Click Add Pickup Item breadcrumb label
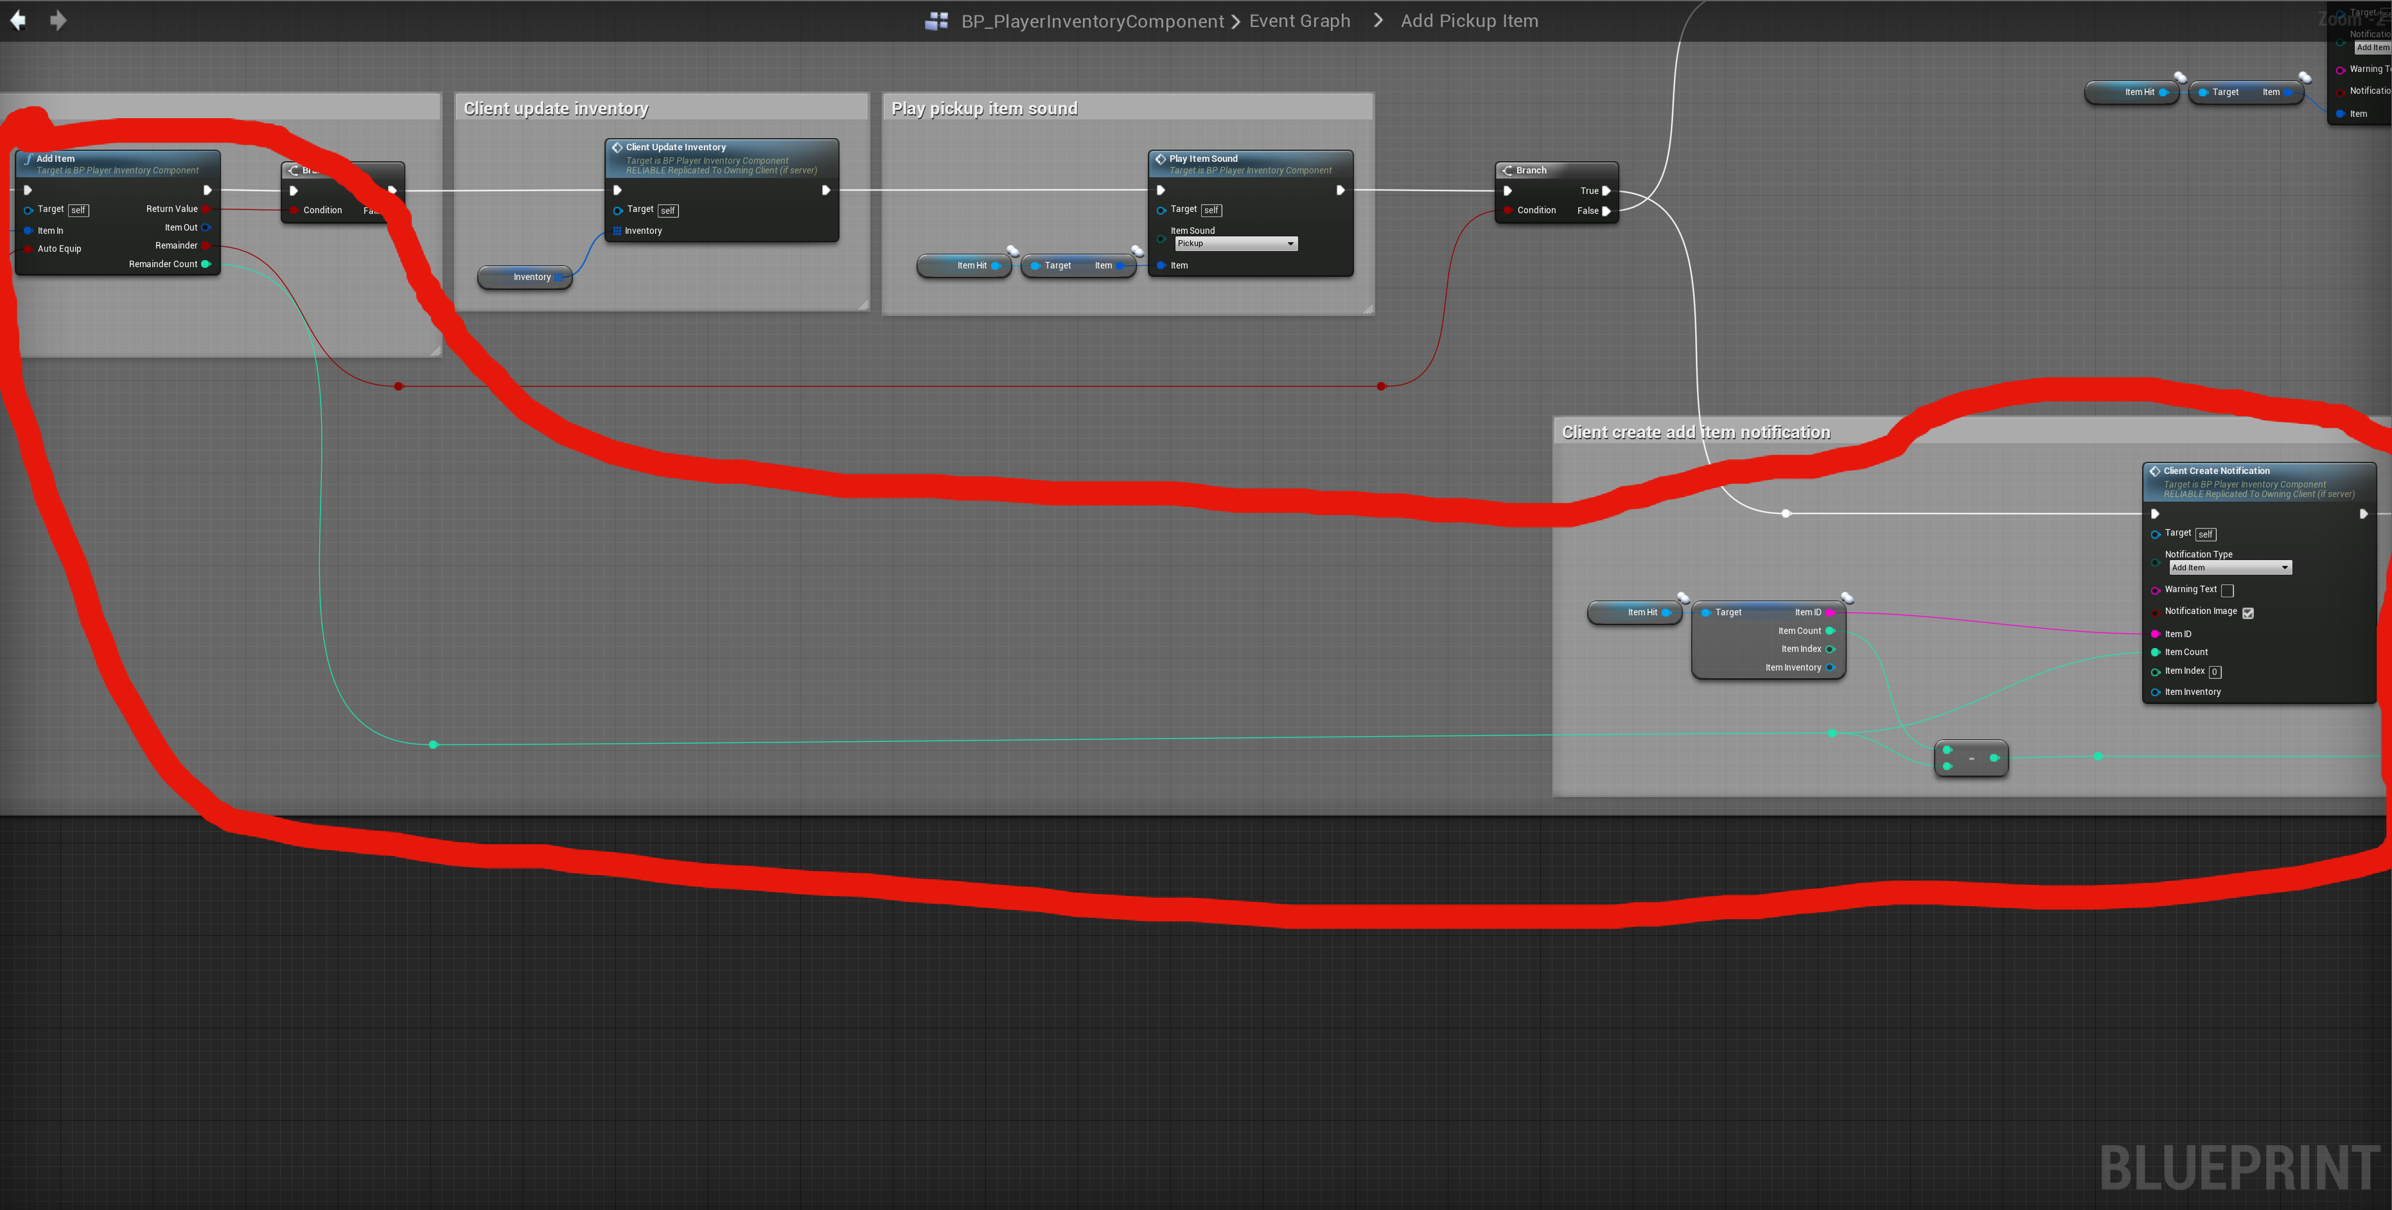The height and width of the screenshot is (1210, 2392). (1469, 21)
